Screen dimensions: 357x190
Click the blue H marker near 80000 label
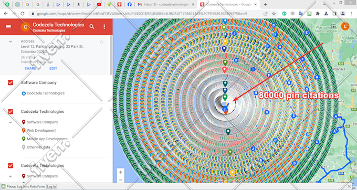pos(256,93)
